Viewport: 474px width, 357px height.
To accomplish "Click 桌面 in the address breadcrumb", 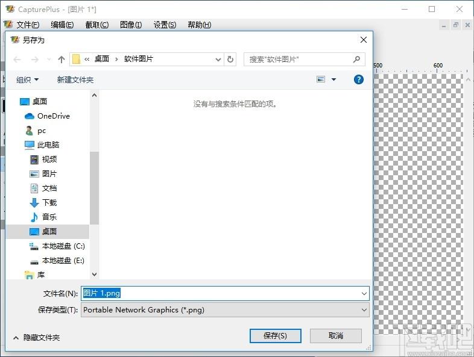I will pyautogui.click(x=102, y=59).
